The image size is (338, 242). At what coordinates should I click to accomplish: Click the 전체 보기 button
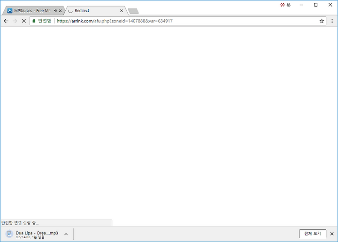(313, 234)
